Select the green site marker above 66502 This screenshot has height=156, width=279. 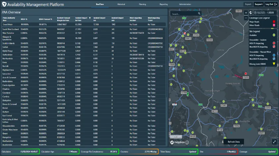pyautogui.click(x=209, y=36)
